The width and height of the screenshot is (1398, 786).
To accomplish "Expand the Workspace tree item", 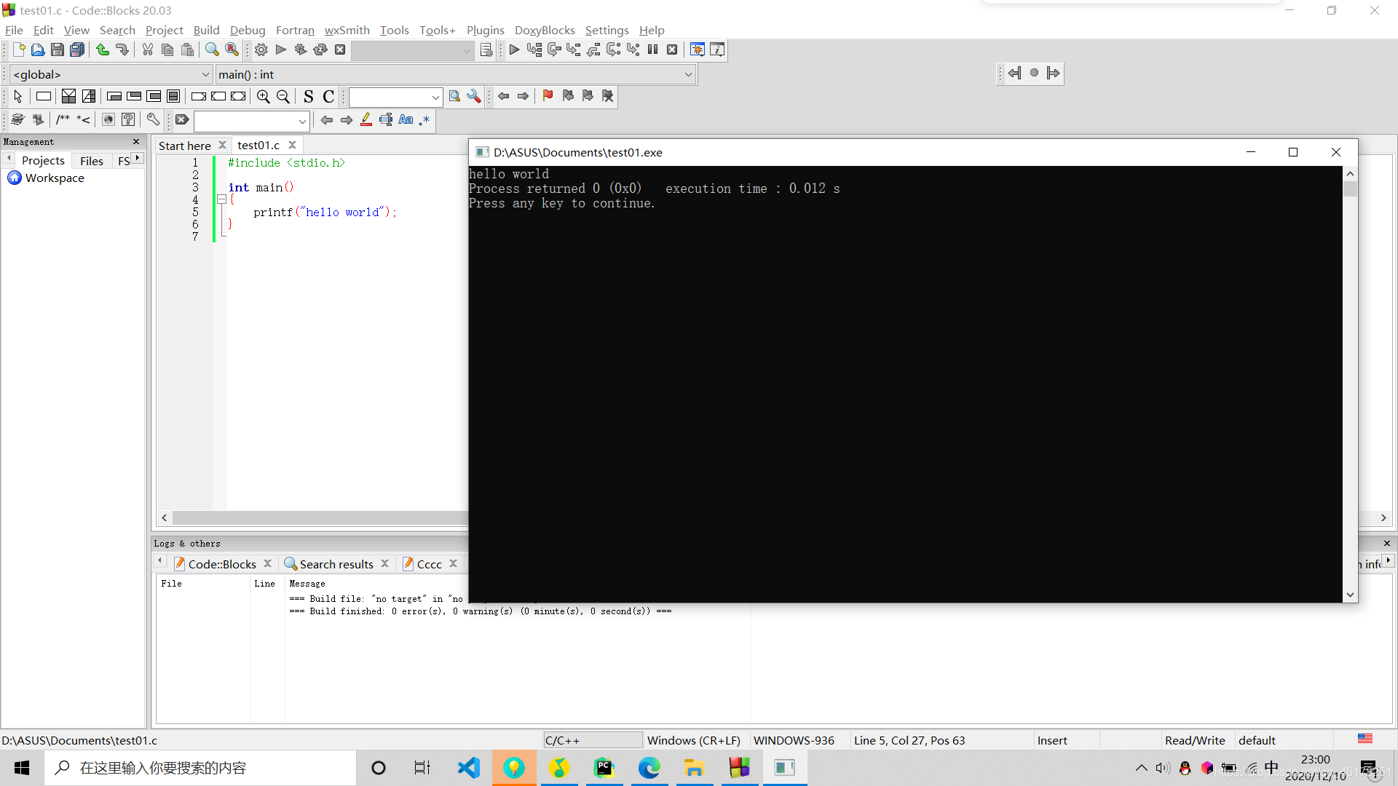I will [x=54, y=178].
